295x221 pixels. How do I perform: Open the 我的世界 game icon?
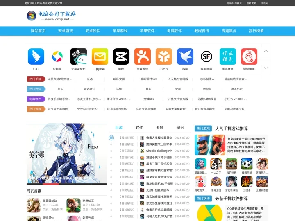[231, 164]
